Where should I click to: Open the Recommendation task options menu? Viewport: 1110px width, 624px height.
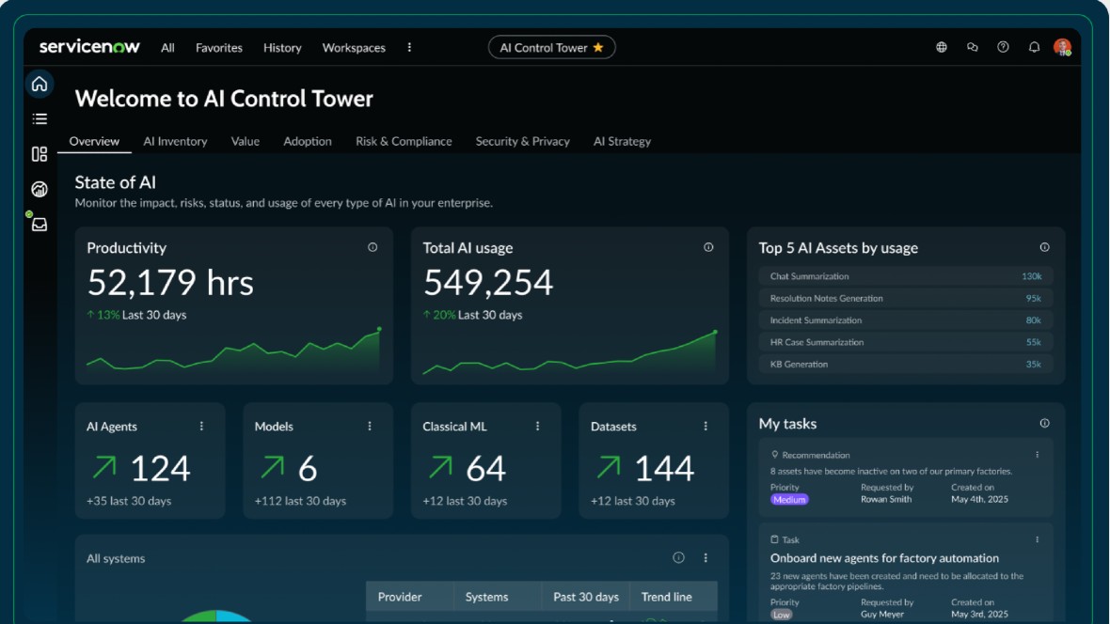(1038, 455)
